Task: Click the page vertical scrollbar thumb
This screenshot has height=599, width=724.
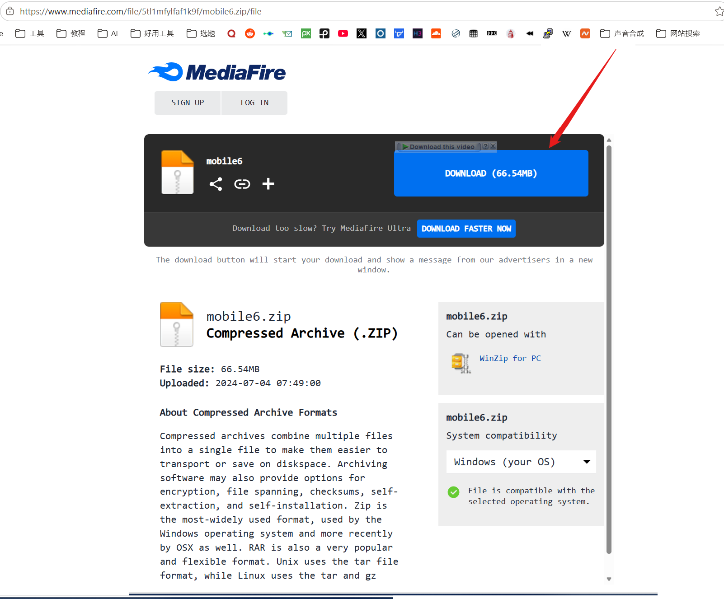Action: (x=609, y=348)
